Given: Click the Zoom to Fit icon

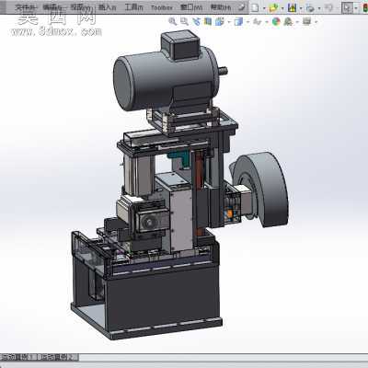Looking at the screenshot, I should (173, 21).
